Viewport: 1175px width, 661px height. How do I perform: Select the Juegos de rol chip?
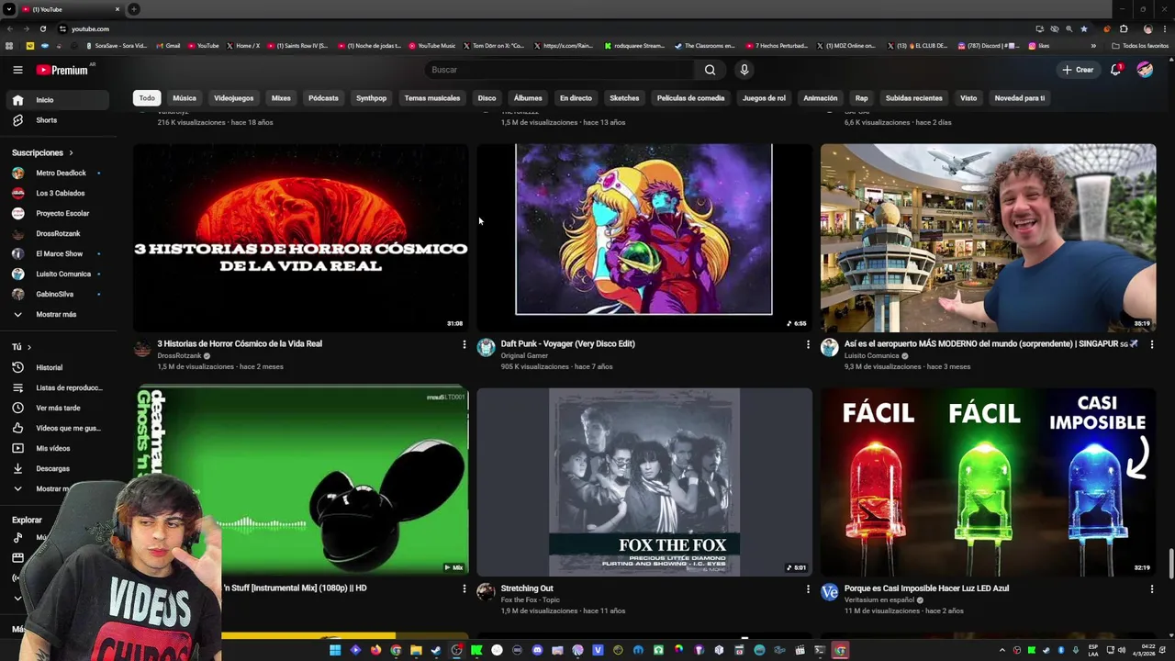(x=764, y=98)
